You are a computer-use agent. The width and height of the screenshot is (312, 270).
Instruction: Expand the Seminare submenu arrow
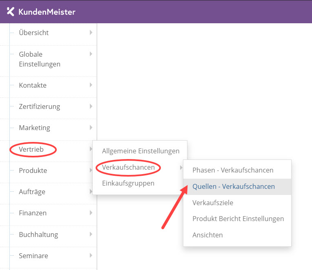pyautogui.click(x=91, y=255)
